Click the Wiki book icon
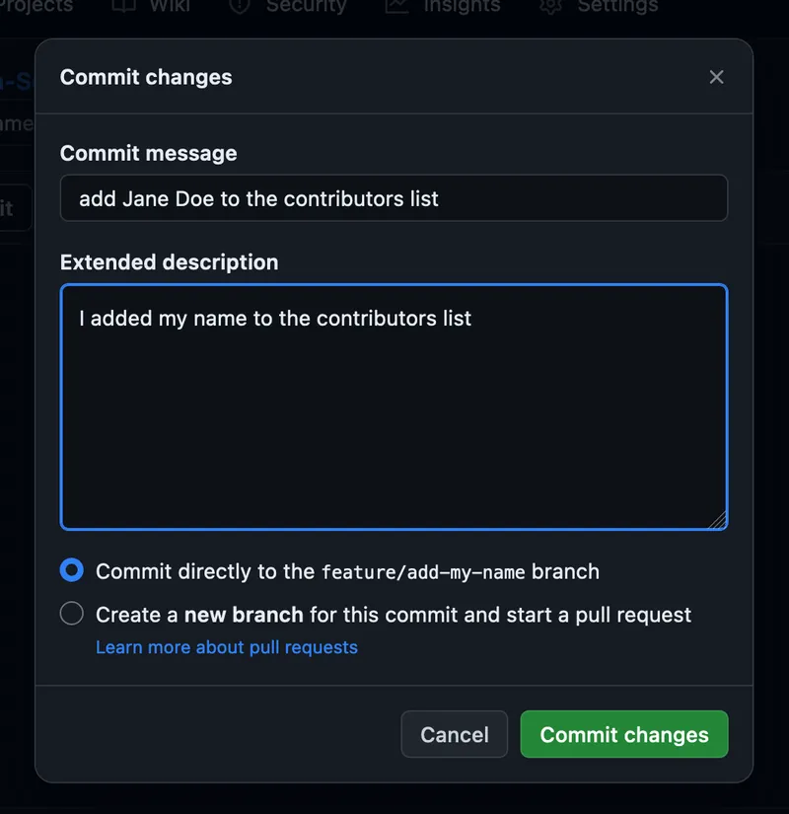This screenshot has height=814, width=789. point(123,6)
